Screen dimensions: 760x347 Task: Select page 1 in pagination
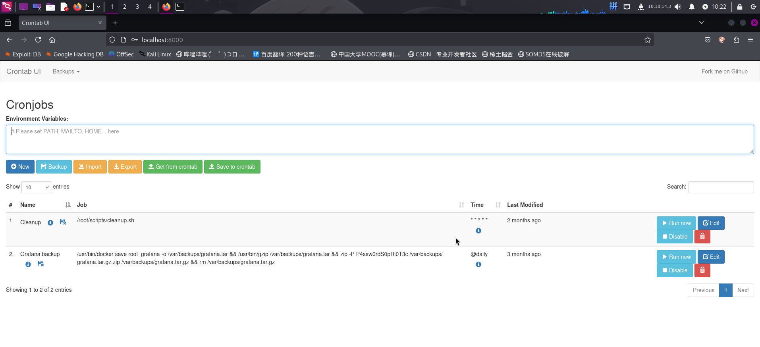click(x=726, y=290)
